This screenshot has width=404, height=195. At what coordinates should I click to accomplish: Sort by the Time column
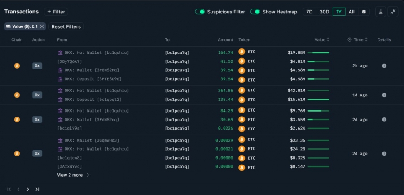pos(358,40)
